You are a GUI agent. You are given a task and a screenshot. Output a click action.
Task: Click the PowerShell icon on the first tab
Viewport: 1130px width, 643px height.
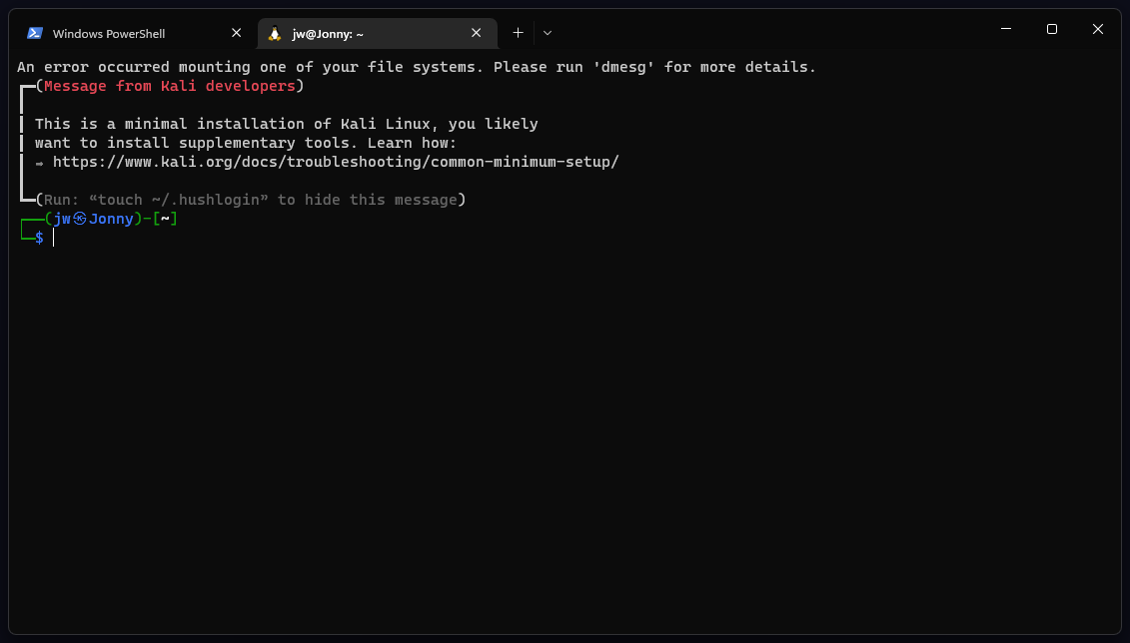tap(34, 33)
